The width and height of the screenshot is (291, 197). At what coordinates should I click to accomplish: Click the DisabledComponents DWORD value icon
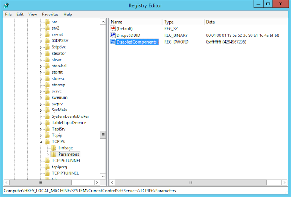pos(113,42)
